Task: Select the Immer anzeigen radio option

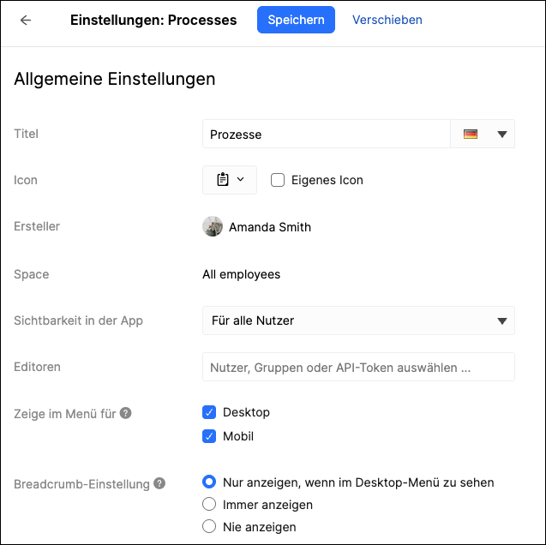Action: coord(209,504)
